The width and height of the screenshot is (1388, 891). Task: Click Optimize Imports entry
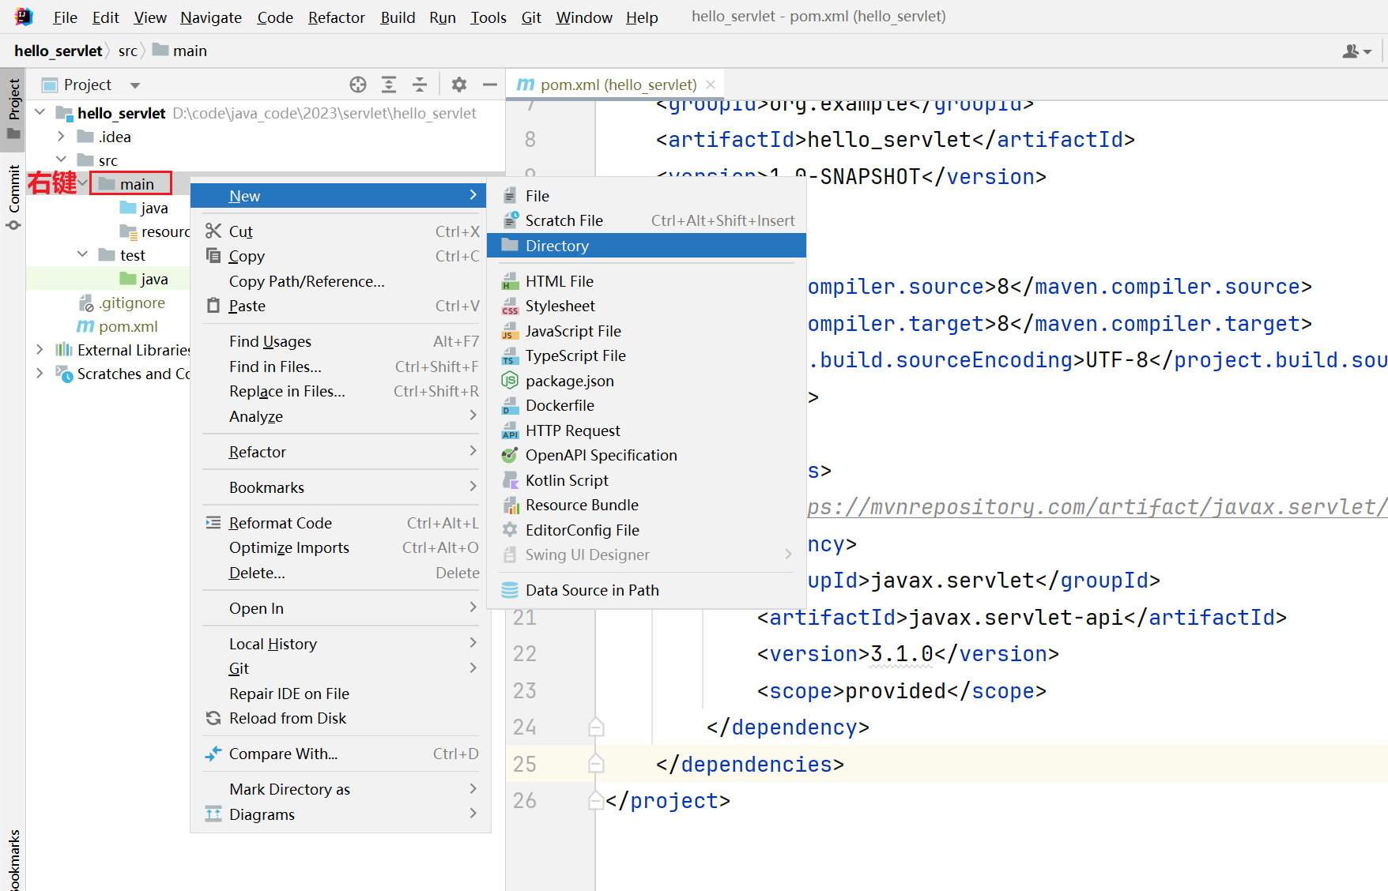point(341,547)
